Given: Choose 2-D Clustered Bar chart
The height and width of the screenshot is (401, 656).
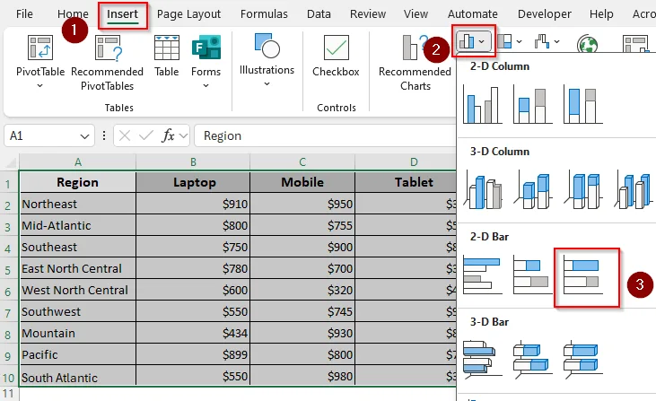Looking at the screenshot, I should [x=483, y=275].
